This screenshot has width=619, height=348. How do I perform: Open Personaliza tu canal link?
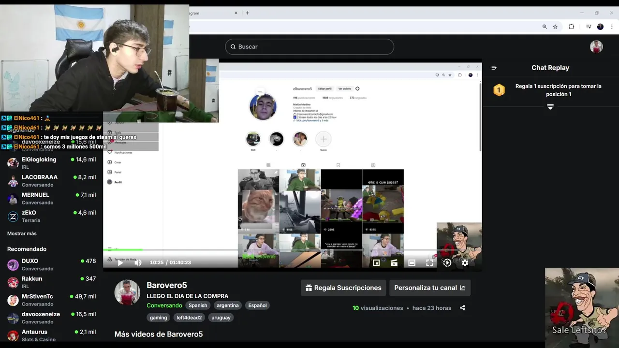click(430, 288)
